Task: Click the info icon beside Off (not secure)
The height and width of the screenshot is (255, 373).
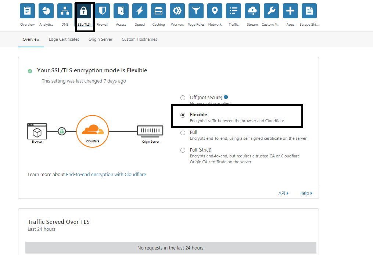Action: (x=226, y=97)
